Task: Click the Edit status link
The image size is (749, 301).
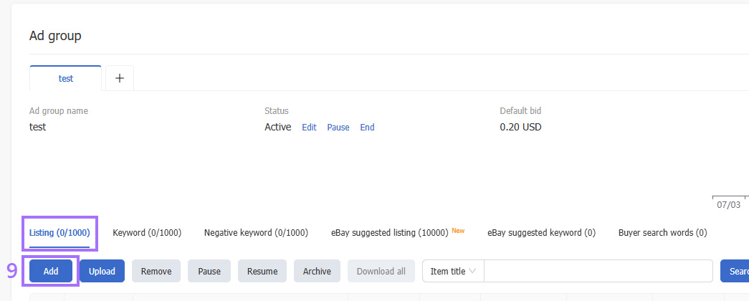Action: pos(309,128)
